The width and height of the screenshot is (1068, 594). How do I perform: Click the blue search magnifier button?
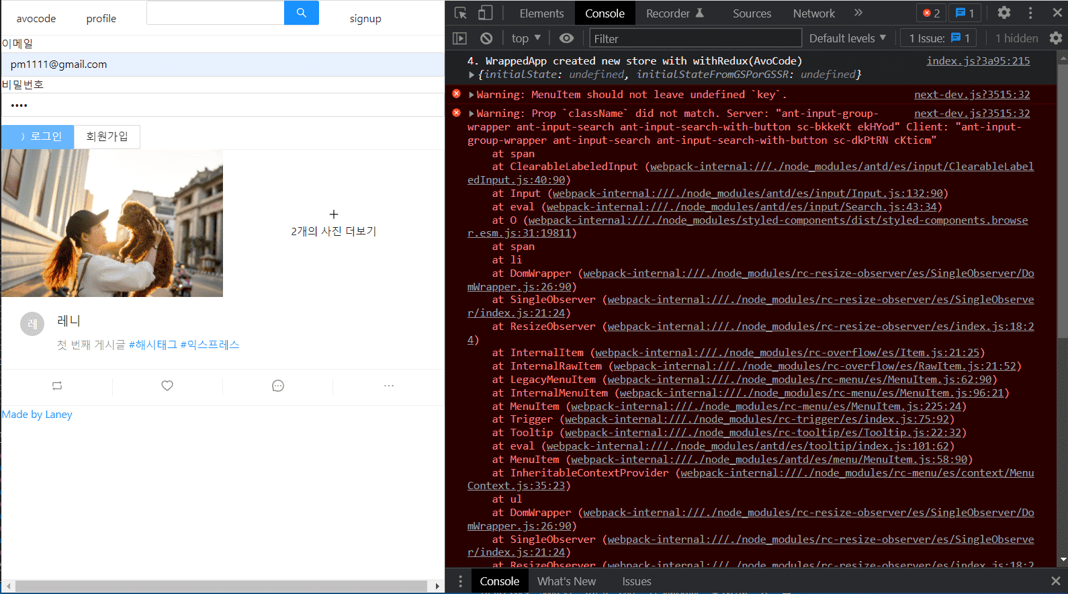point(301,13)
